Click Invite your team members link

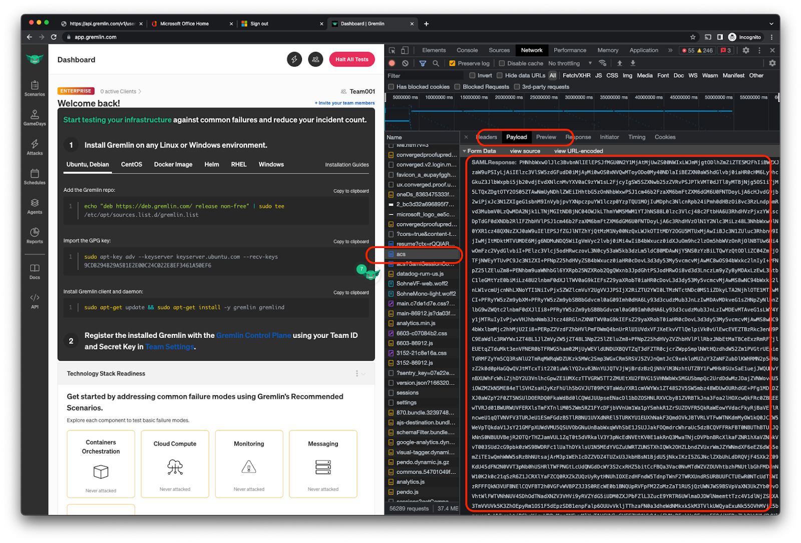[x=344, y=103]
